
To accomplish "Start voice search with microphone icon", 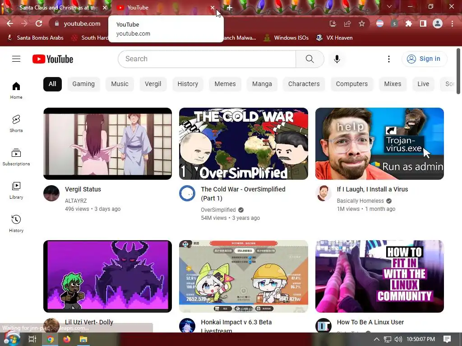I will pos(337,59).
